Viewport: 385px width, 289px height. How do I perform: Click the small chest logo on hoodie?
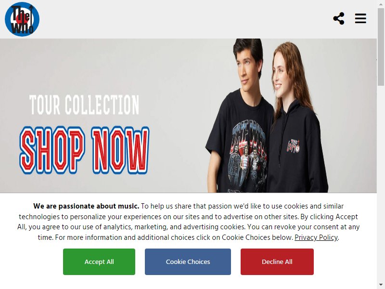pos(293,145)
